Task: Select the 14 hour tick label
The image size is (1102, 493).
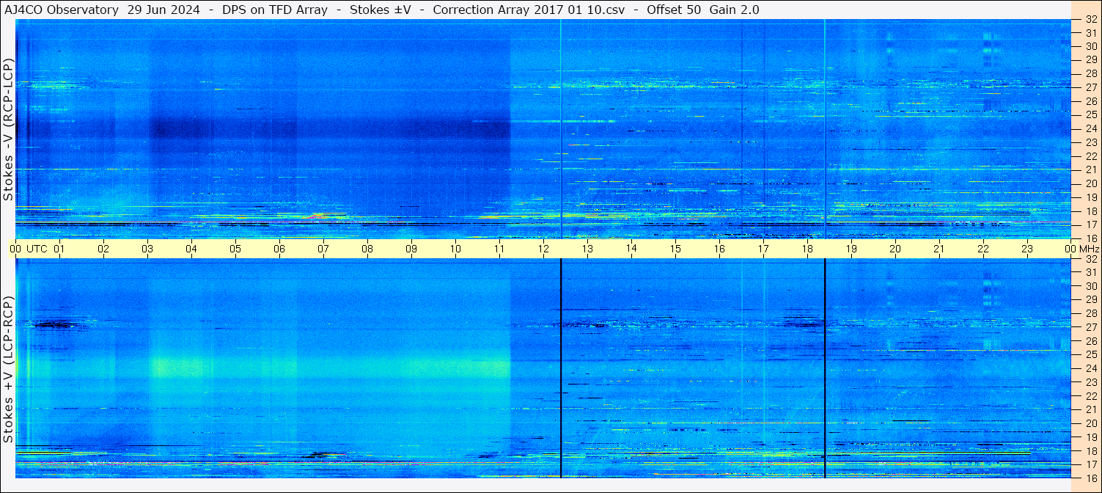Action: coord(631,249)
